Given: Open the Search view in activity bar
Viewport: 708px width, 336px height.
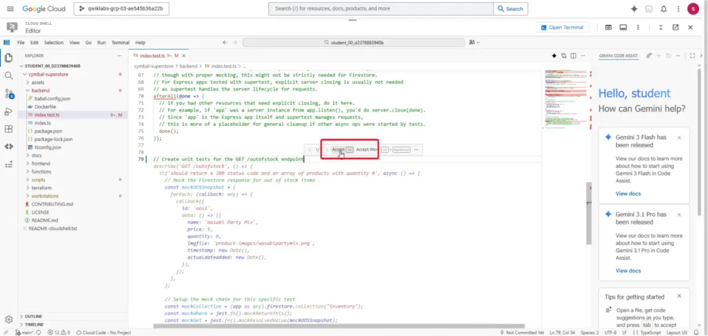Looking at the screenshot, I should click(9, 75).
